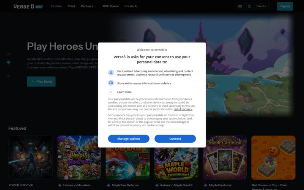
Task: Open the Events dropdown menu
Action: click(x=263, y=6)
